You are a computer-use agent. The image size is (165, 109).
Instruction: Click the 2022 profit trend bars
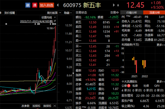144,64
